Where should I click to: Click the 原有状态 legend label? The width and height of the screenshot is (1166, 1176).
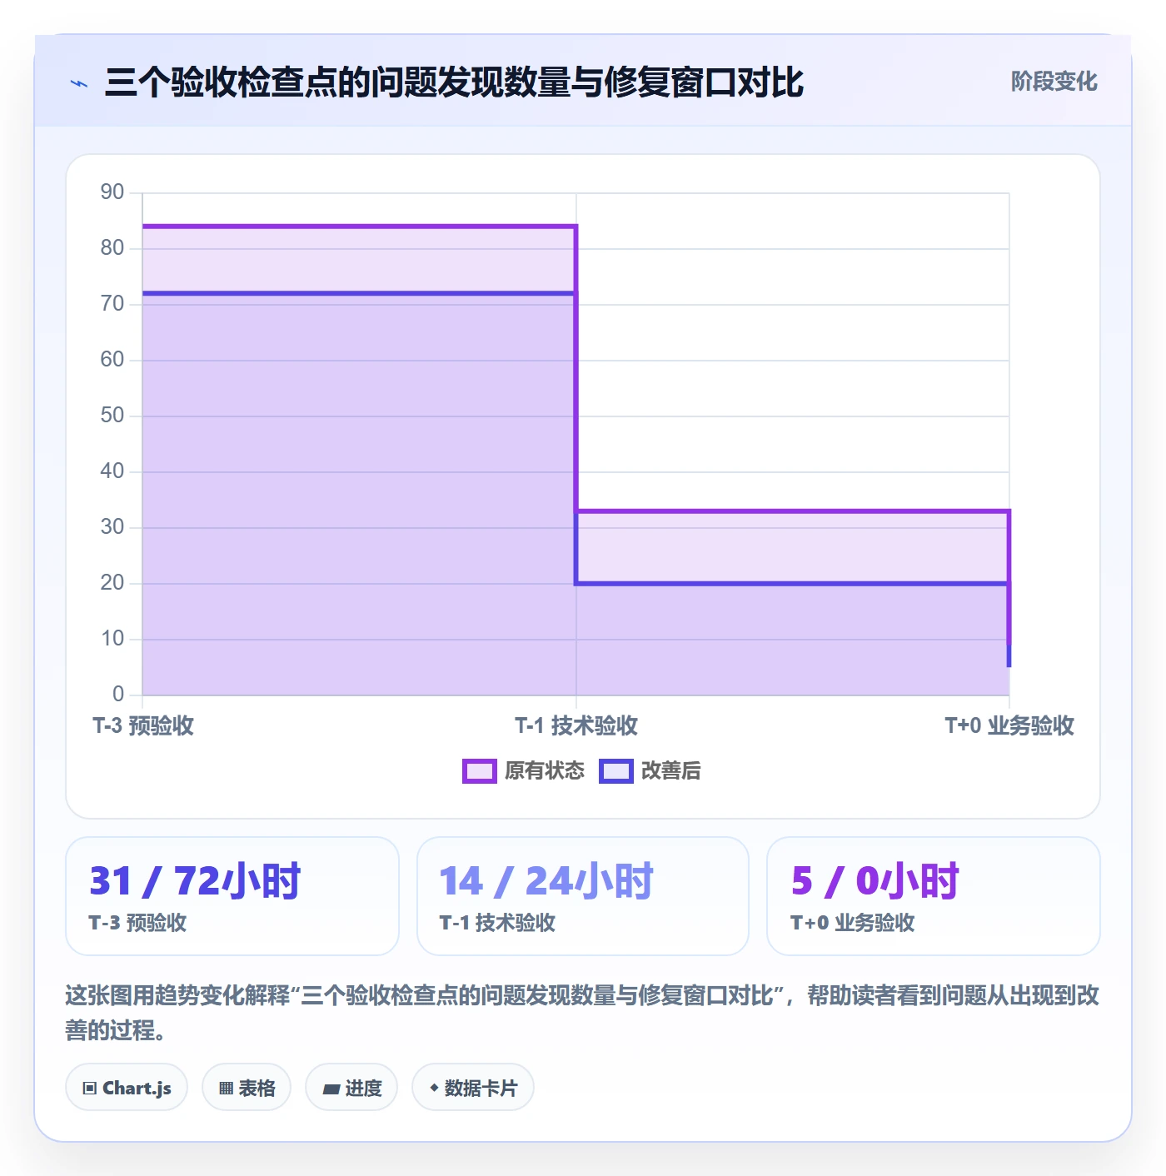pos(545,771)
